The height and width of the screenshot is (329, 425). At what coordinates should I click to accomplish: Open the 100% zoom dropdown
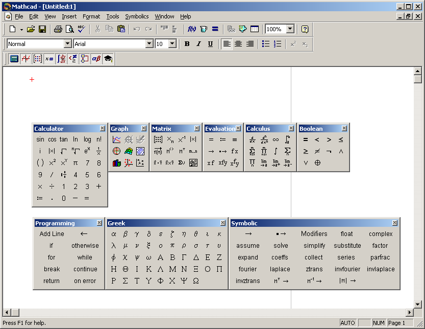(x=290, y=29)
